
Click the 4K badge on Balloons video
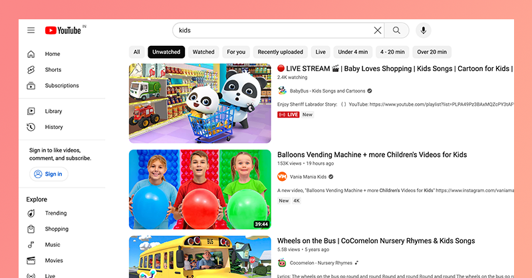tap(297, 201)
